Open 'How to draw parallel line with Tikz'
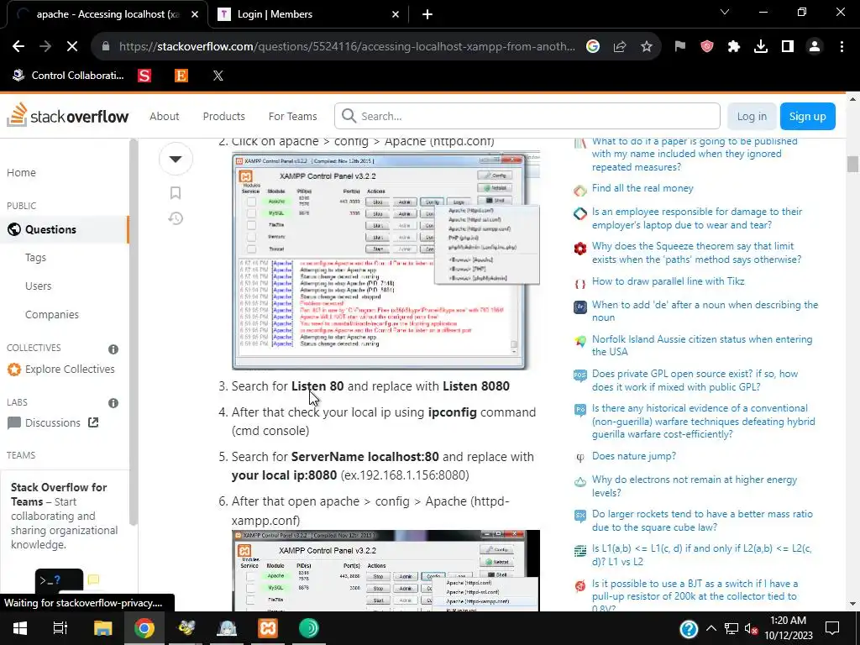The height and width of the screenshot is (645, 860). pyautogui.click(x=668, y=281)
